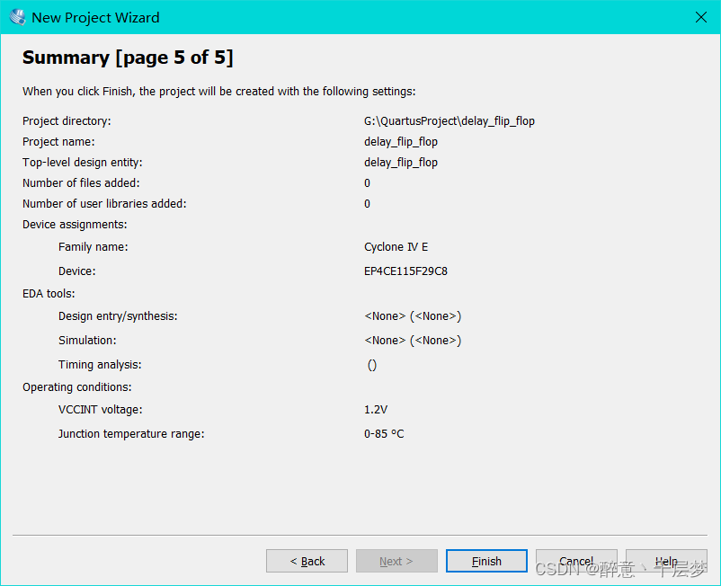This screenshot has width=721, height=586.
Task: Click the Simulation: label
Action: (x=87, y=340)
